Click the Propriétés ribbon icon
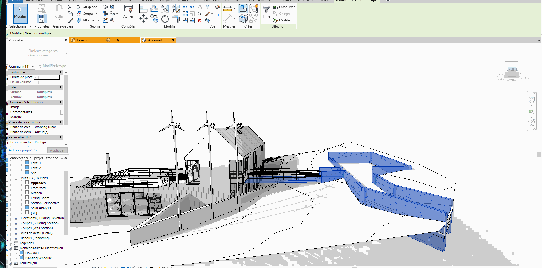The height and width of the screenshot is (268, 542). pos(42,18)
